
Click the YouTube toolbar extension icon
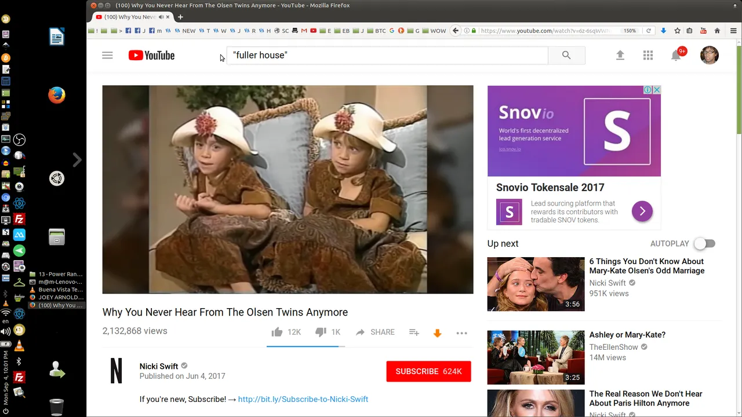pyautogui.click(x=703, y=31)
